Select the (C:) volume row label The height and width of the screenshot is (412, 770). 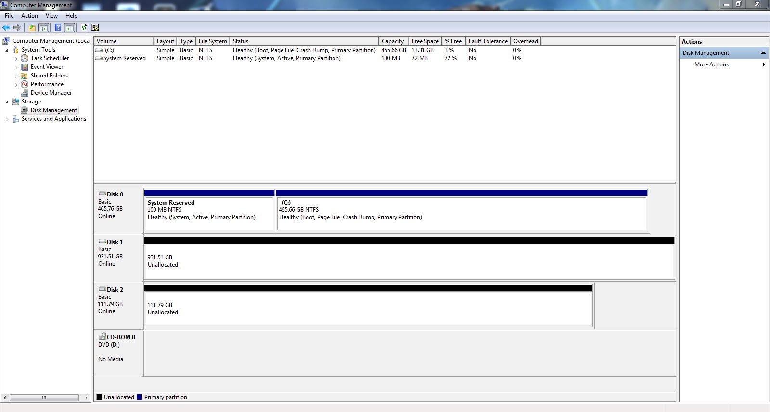click(109, 50)
